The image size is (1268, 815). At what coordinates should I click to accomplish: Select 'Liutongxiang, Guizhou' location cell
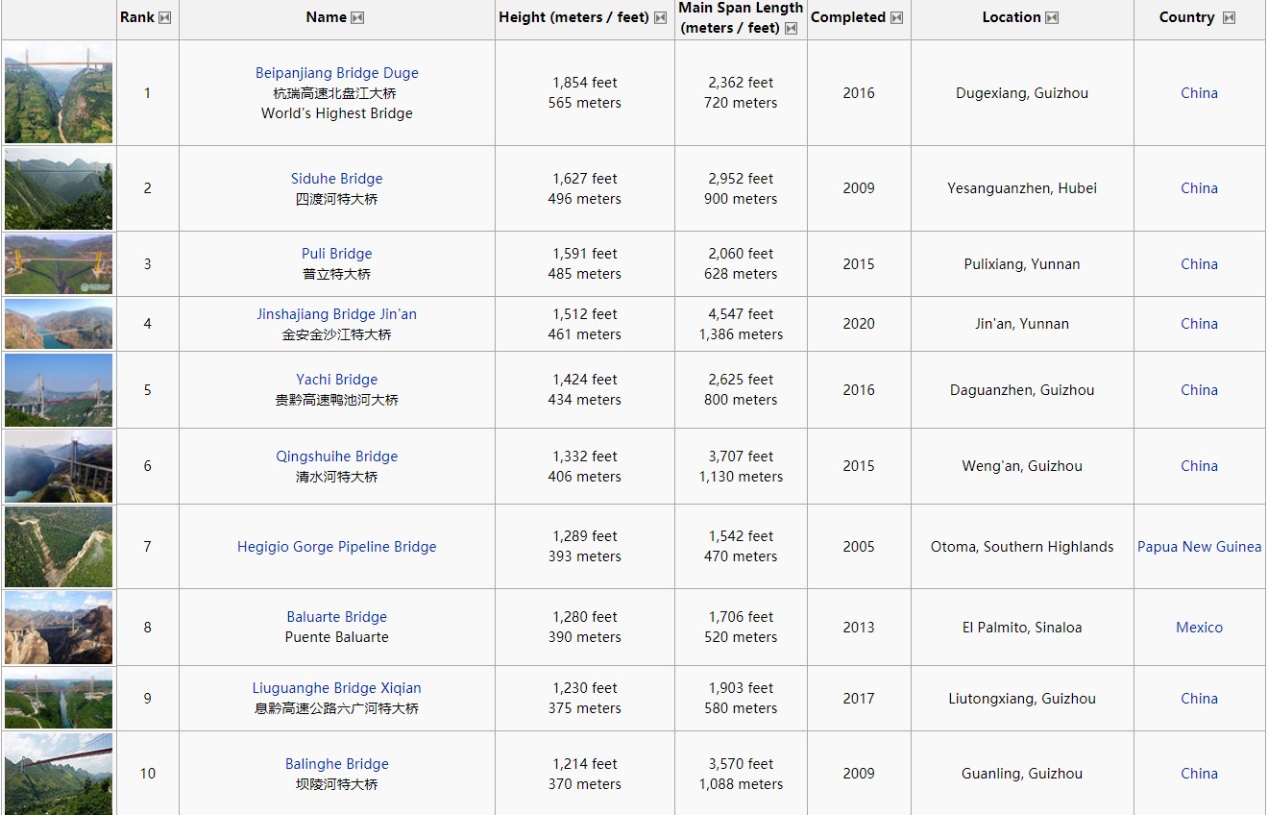[1022, 699]
